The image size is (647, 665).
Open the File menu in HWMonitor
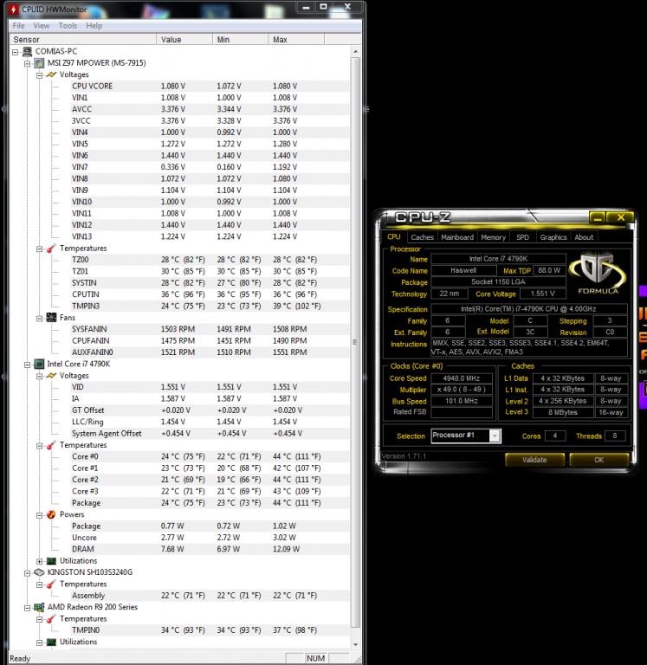(19, 26)
